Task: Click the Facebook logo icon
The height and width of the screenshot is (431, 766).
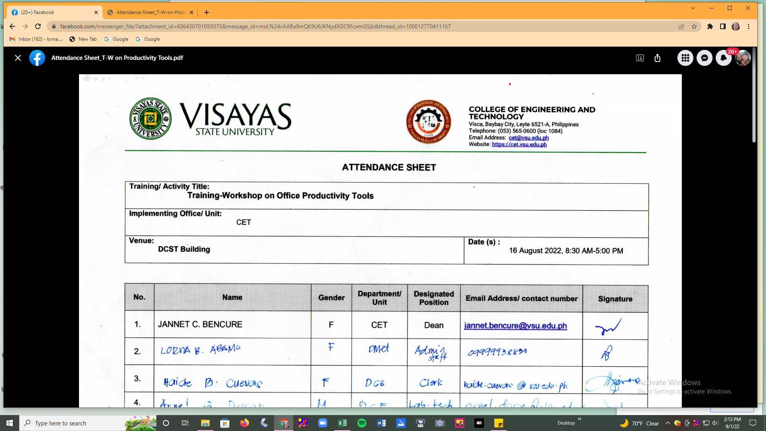Action: [37, 58]
